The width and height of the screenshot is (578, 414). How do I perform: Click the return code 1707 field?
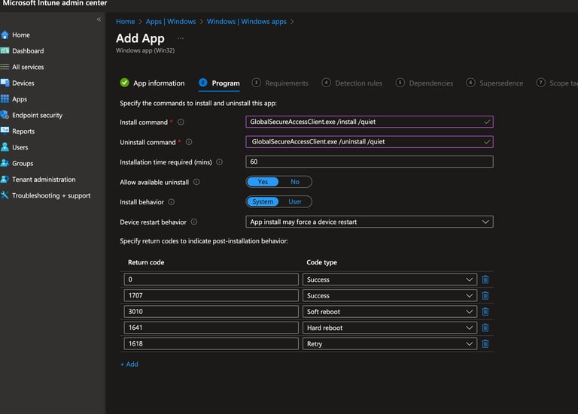(211, 295)
